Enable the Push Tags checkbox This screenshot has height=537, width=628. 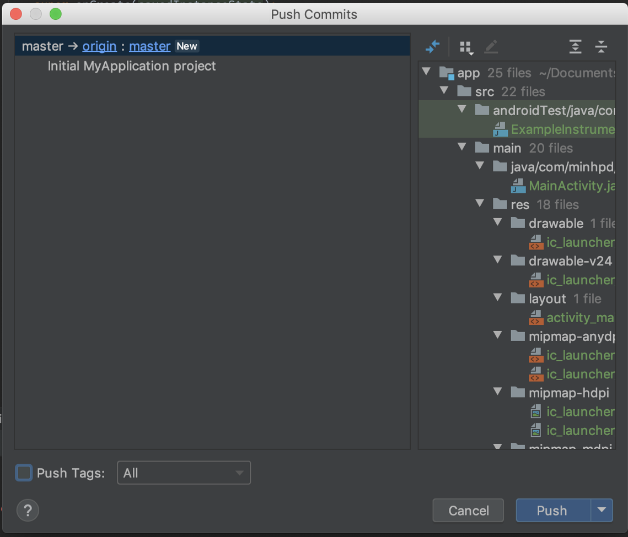[x=24, y=473]
